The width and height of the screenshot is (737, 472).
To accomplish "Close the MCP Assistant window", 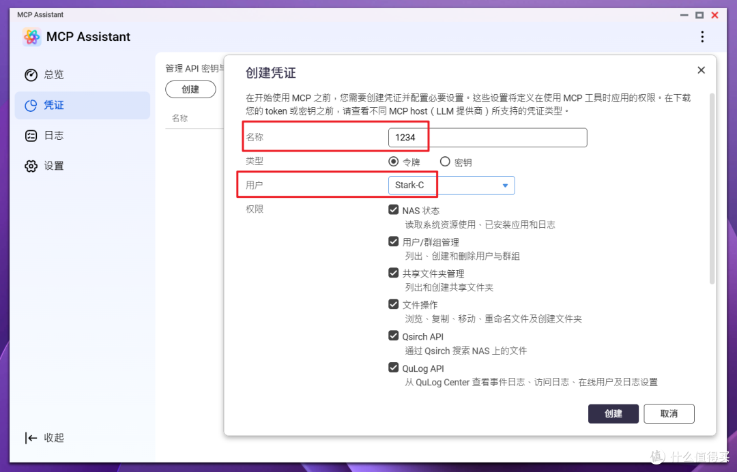I will (x=714, y=15).
